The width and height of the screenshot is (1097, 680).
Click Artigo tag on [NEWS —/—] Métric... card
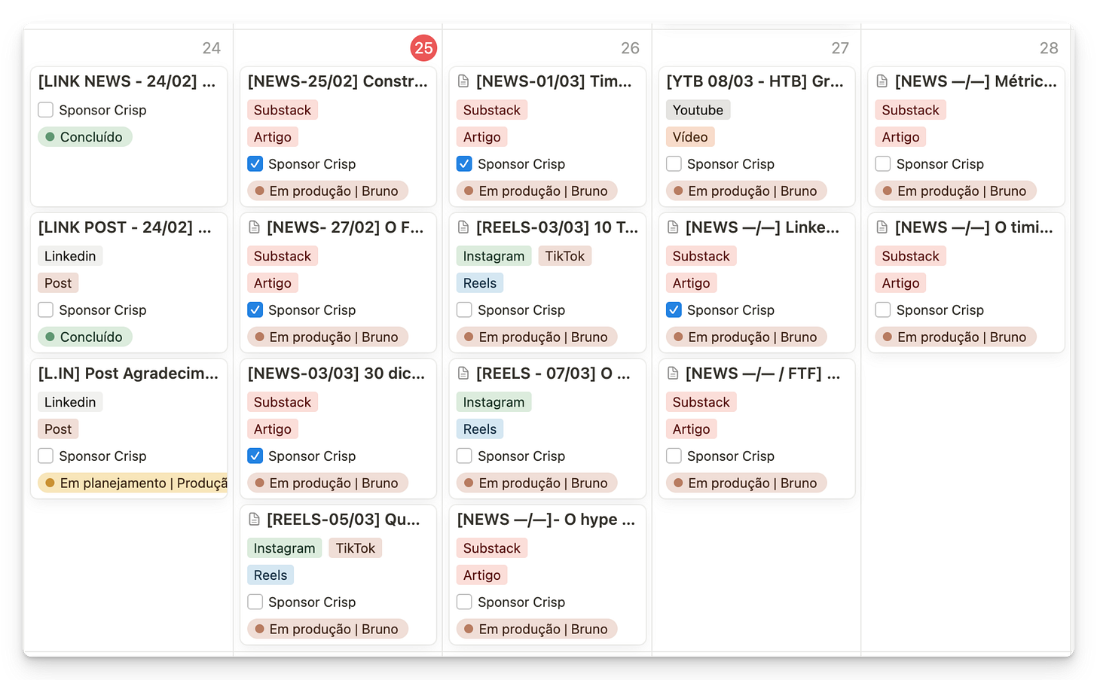point(901,137)
